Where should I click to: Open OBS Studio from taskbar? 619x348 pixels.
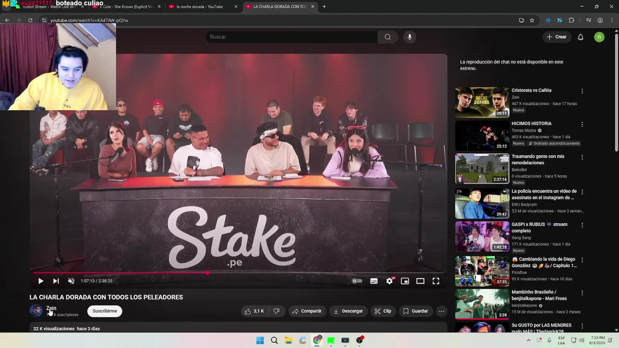tap(359, 340)
